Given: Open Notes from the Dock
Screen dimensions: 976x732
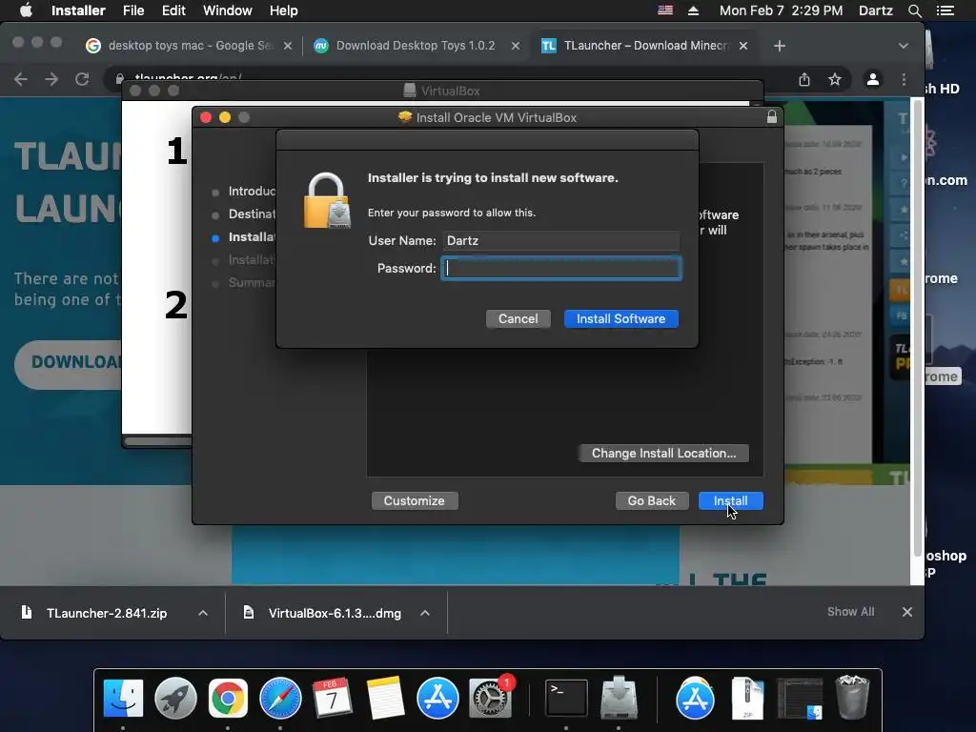Looking at the screenshot, I should 385,698.
